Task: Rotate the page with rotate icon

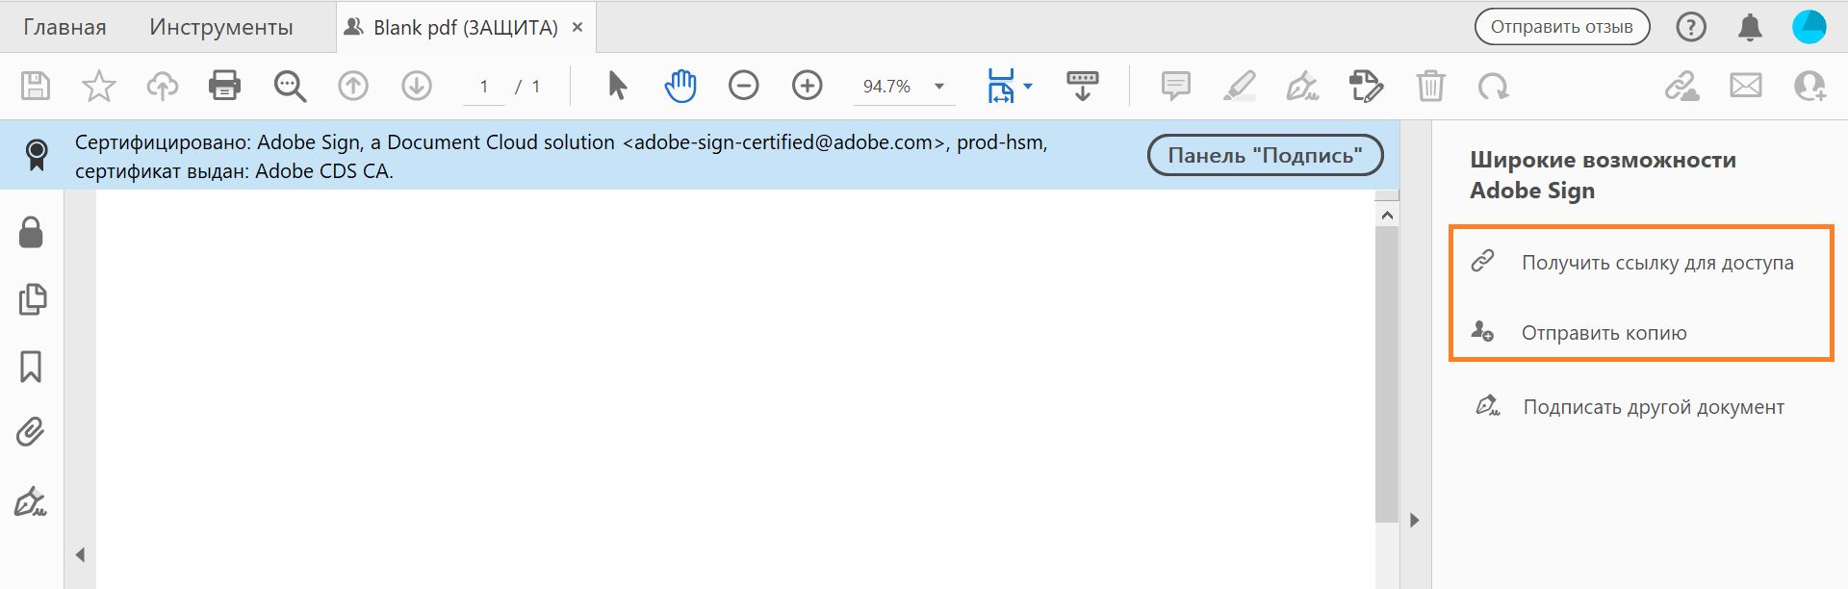Action: point(1493,87)
